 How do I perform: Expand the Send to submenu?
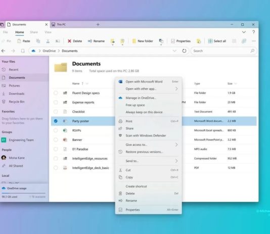pos(176,161)
